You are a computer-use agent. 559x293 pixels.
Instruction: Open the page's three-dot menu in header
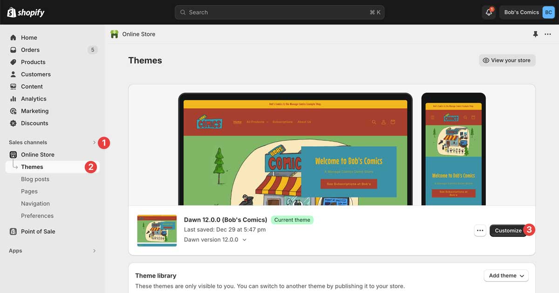(548, 34)
